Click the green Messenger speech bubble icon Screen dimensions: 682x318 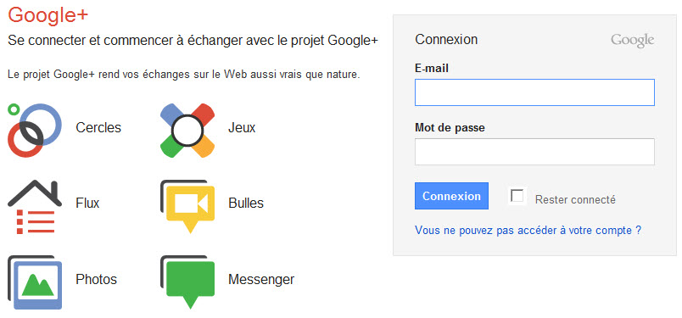pyautogui.click(x=187, y=282)
